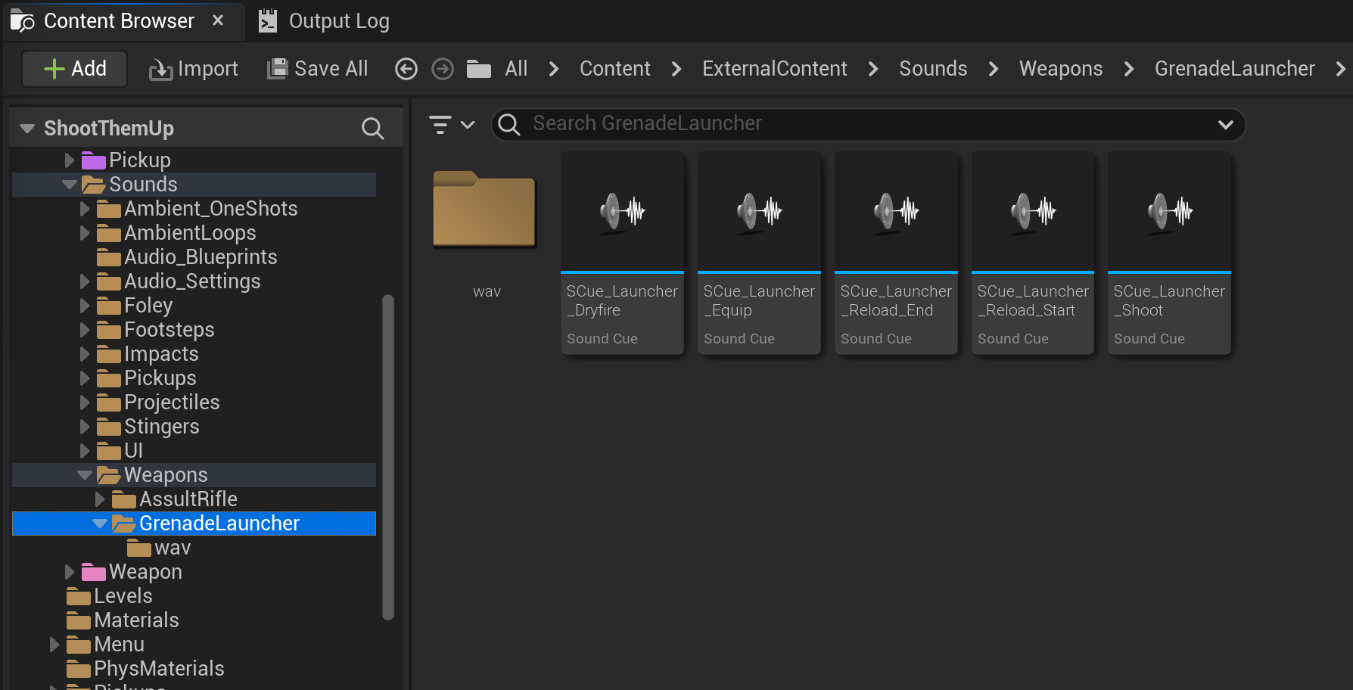Open chevron after ExternalContent breadcrumb

tap(873, 69)
